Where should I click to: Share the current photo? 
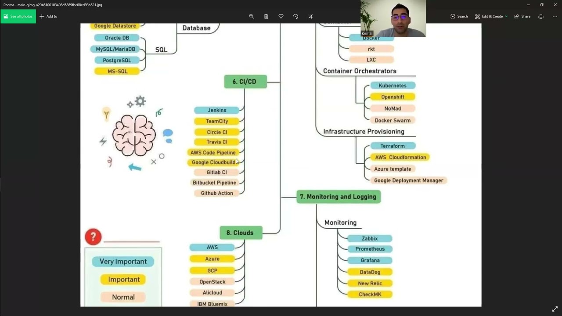click(x=522, y=16)
